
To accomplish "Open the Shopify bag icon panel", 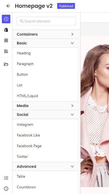I will click(6, 30).
